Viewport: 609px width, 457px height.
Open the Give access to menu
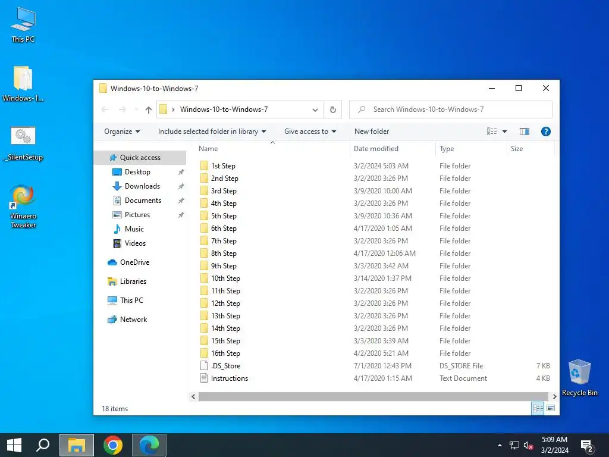click(x=310, y=132)
